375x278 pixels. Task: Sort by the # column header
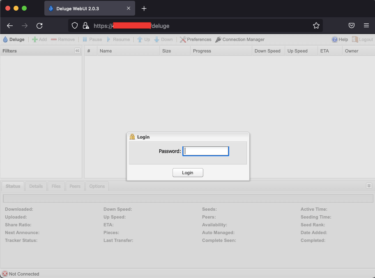coord(91,51)
